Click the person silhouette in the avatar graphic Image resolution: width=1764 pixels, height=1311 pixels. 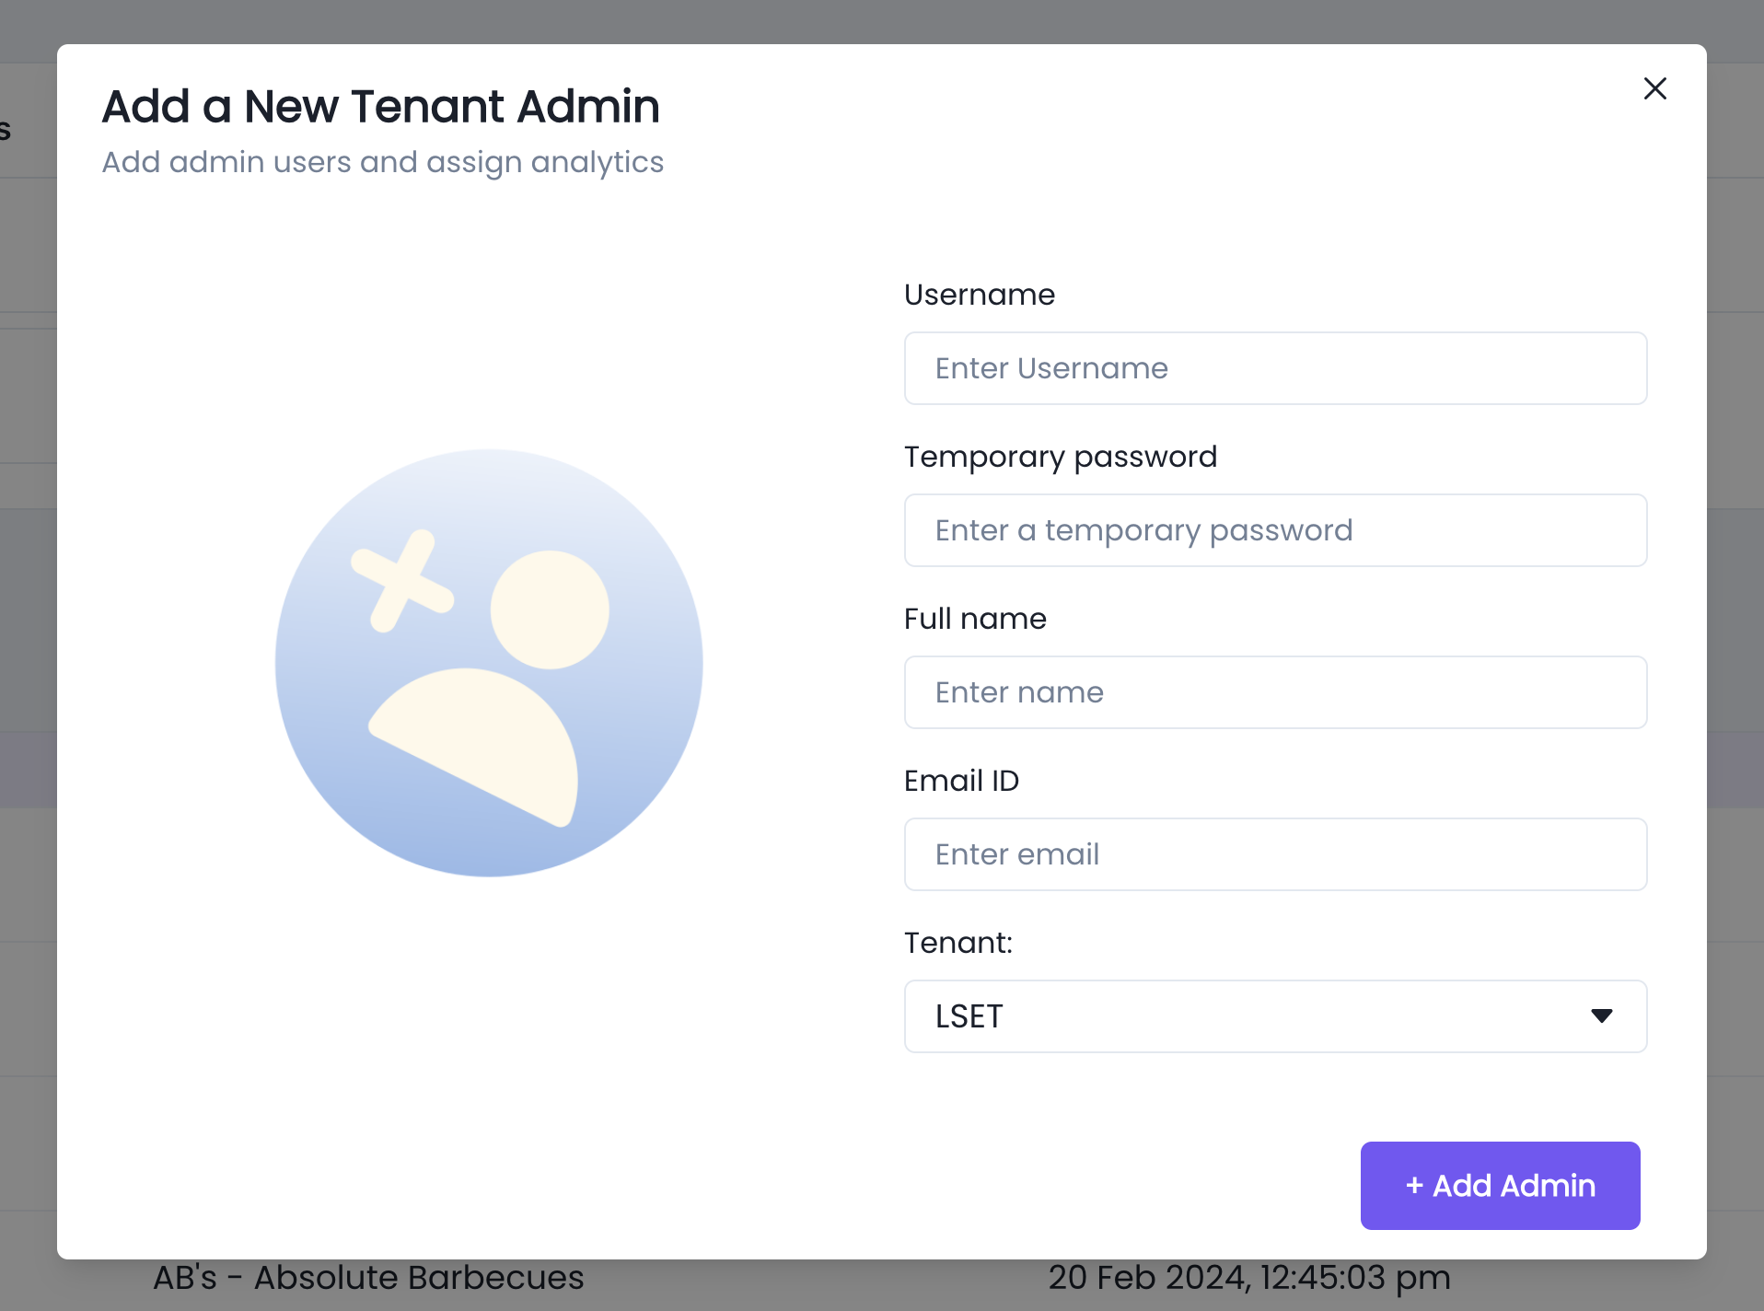tap(489, 688)
